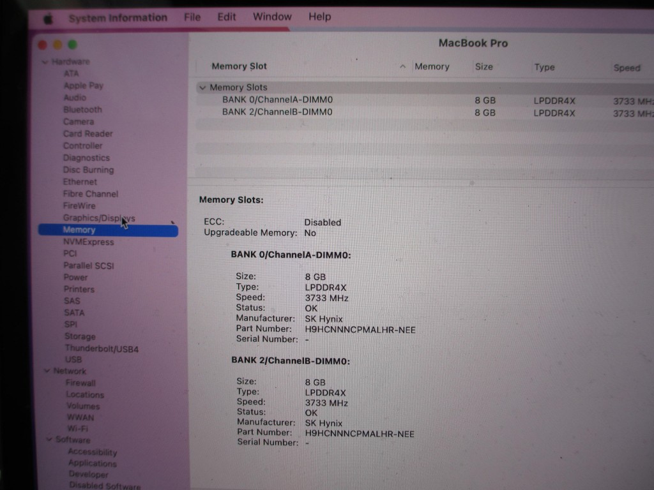Toggle sort order arrow on Memory Slot column
This screenshot has height=490, width=654.
402,66
